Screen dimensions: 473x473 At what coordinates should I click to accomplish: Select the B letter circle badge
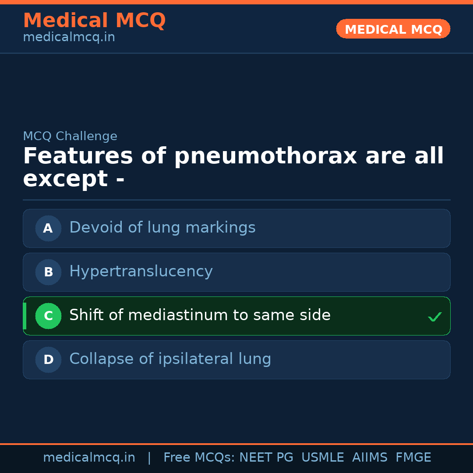point(48,272)
